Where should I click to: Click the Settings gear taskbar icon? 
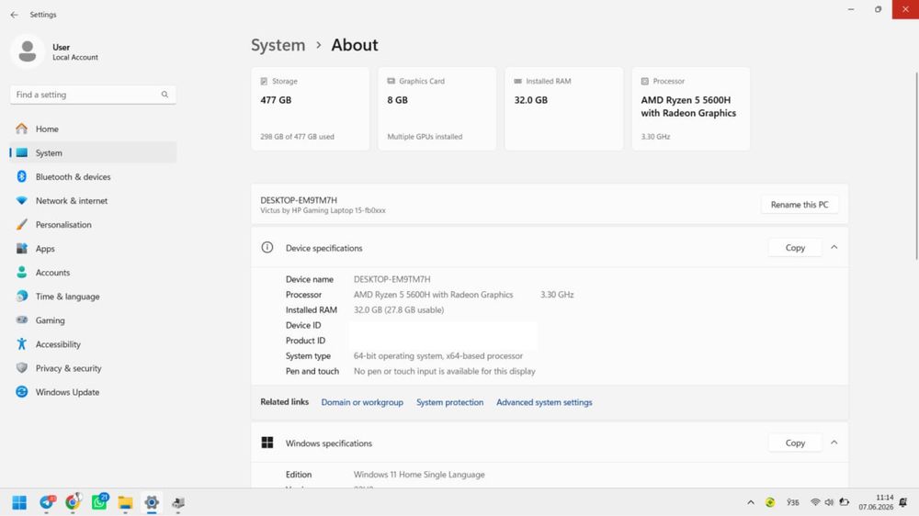click(152, 502)
